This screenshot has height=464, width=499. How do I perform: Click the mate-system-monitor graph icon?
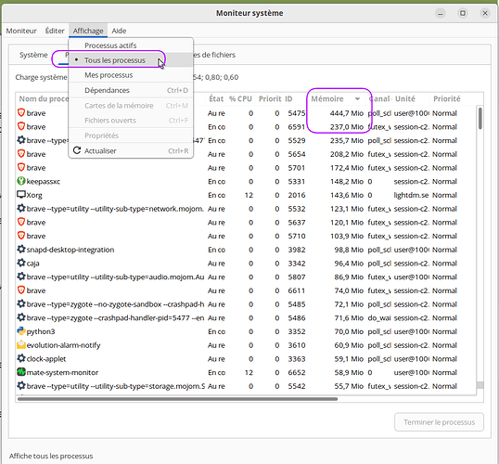[x=21, y=372]
